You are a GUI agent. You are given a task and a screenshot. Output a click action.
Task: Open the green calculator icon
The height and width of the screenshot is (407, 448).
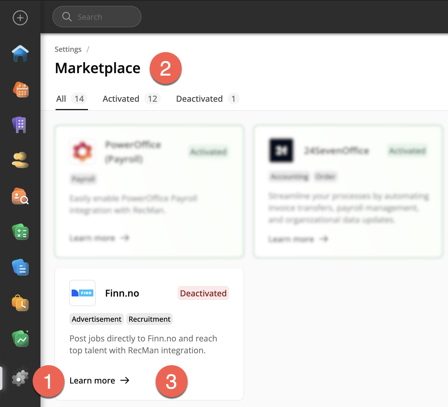(x=20, y=232)
